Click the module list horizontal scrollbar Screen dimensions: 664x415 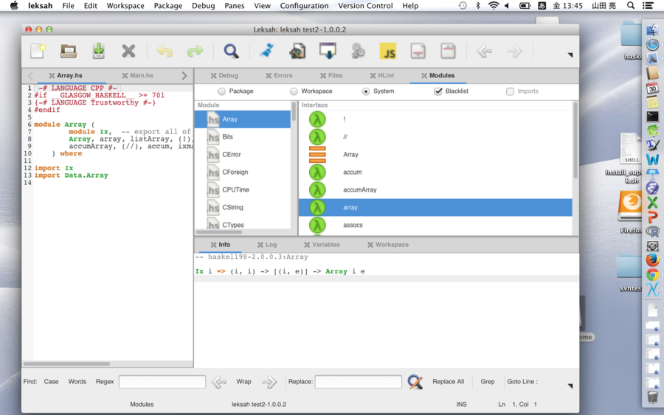pyautogui.click(x=219, y=231)
